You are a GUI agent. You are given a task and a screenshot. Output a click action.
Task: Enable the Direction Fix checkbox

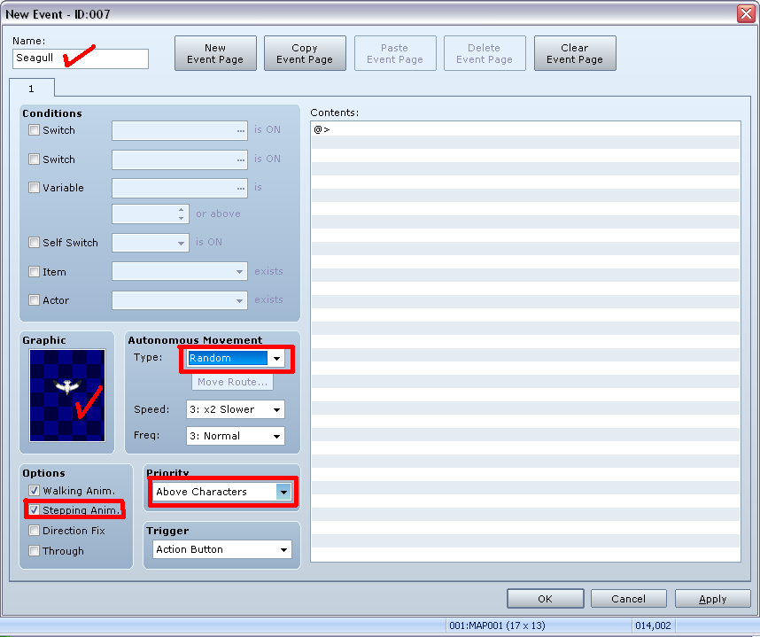(34, 531)
